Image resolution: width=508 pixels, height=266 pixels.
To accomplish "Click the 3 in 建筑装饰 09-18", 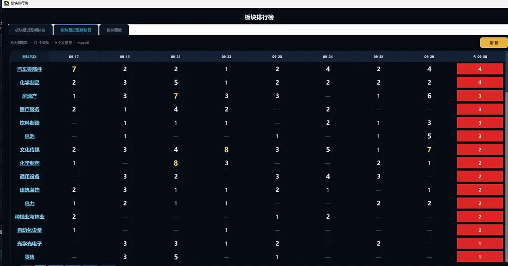I will (125, 190).
